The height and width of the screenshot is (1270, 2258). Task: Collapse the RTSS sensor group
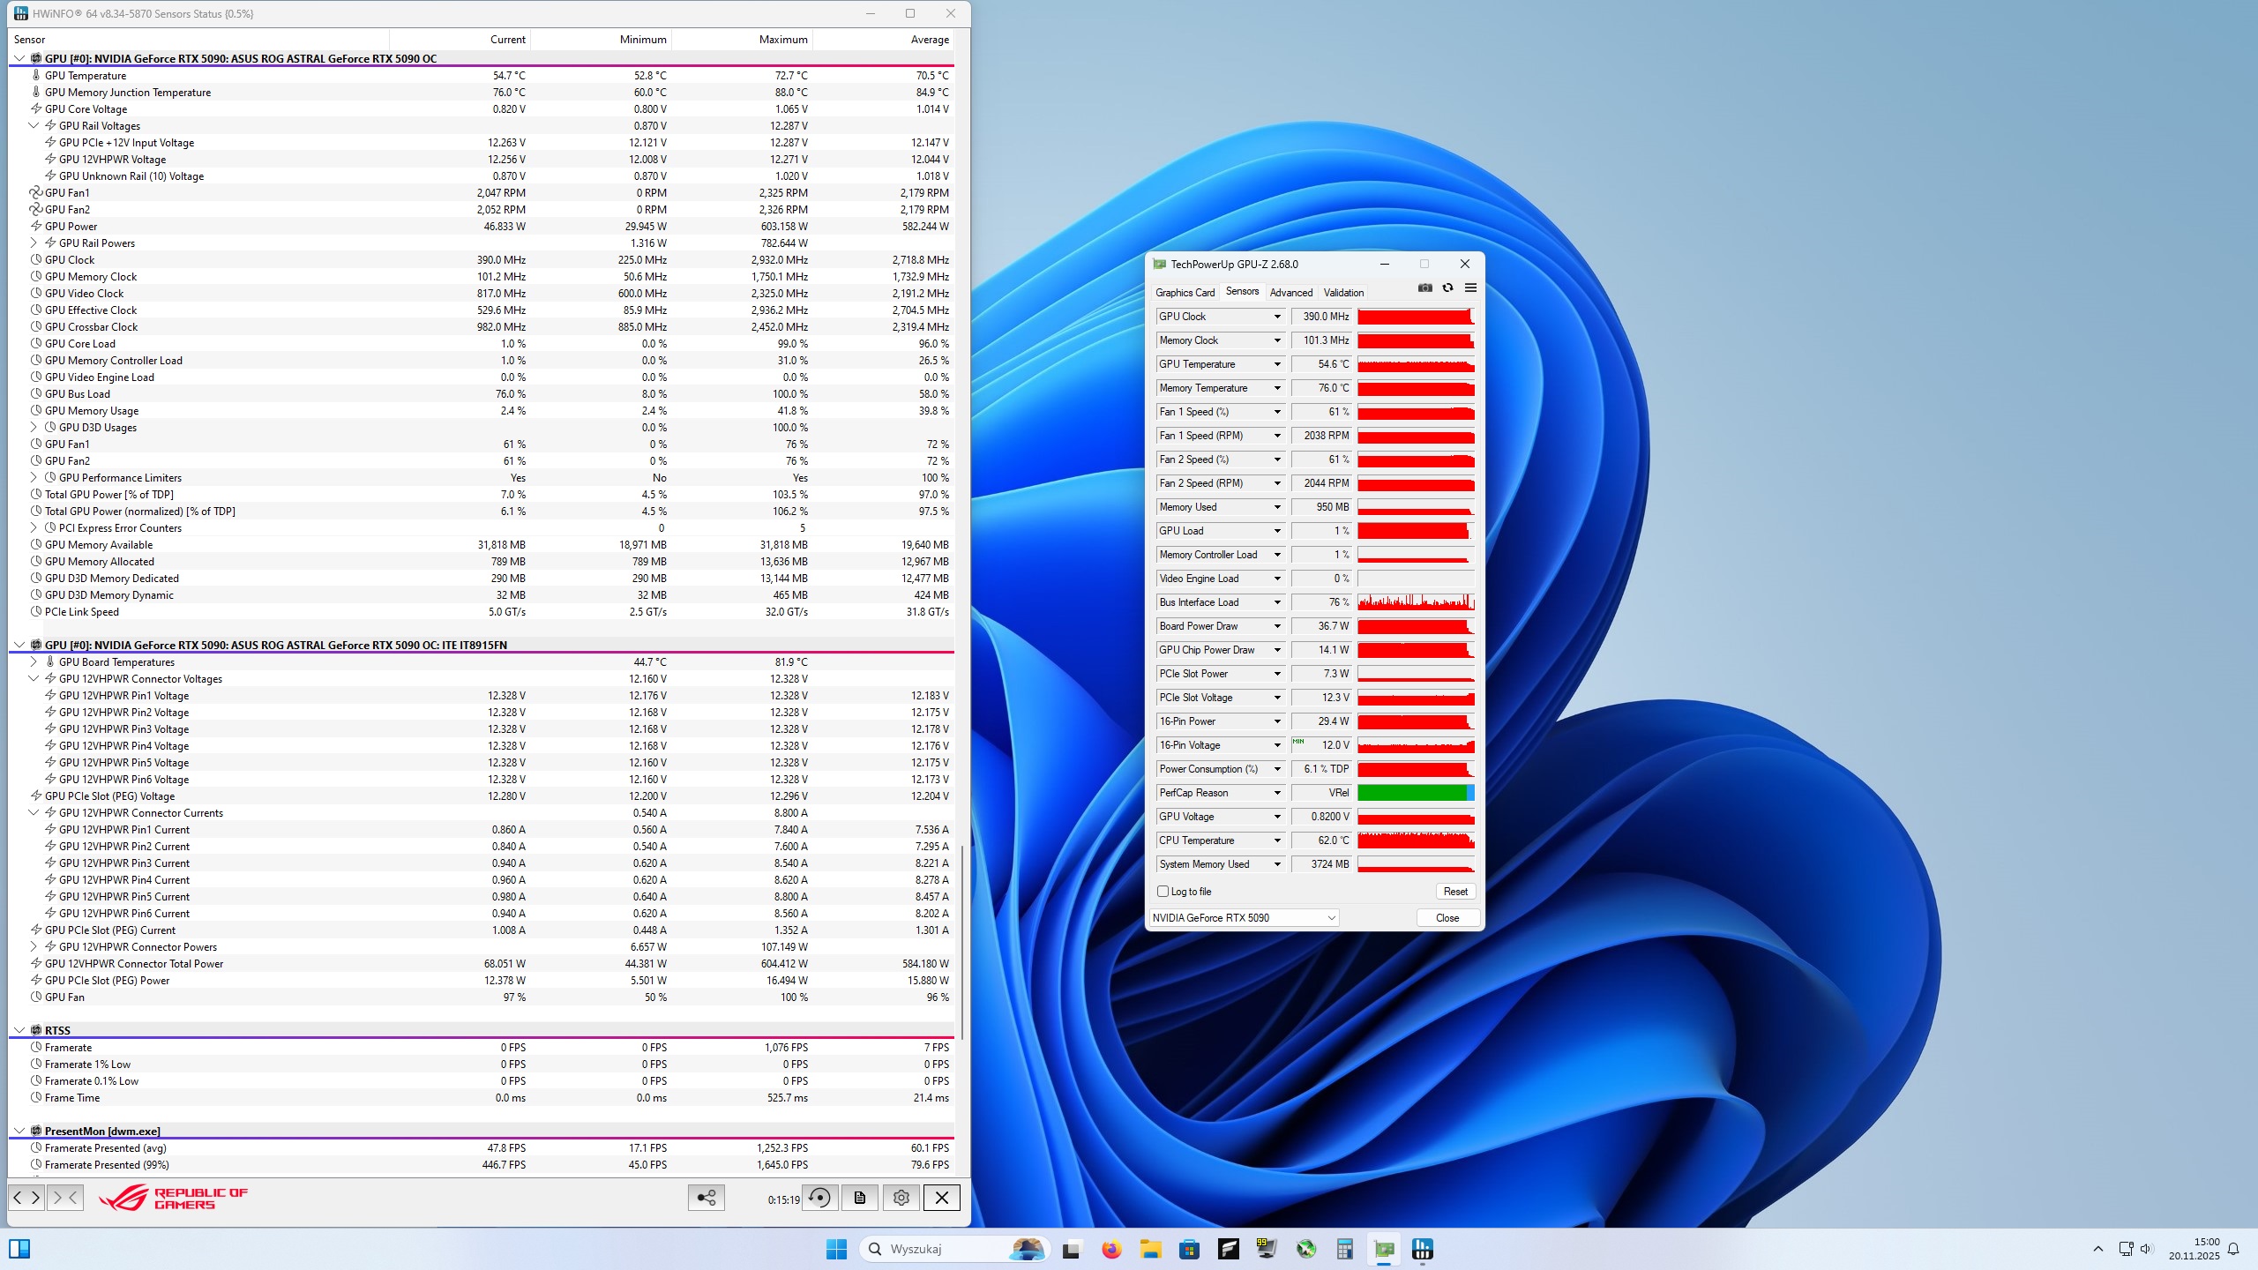pos(19,1030)
